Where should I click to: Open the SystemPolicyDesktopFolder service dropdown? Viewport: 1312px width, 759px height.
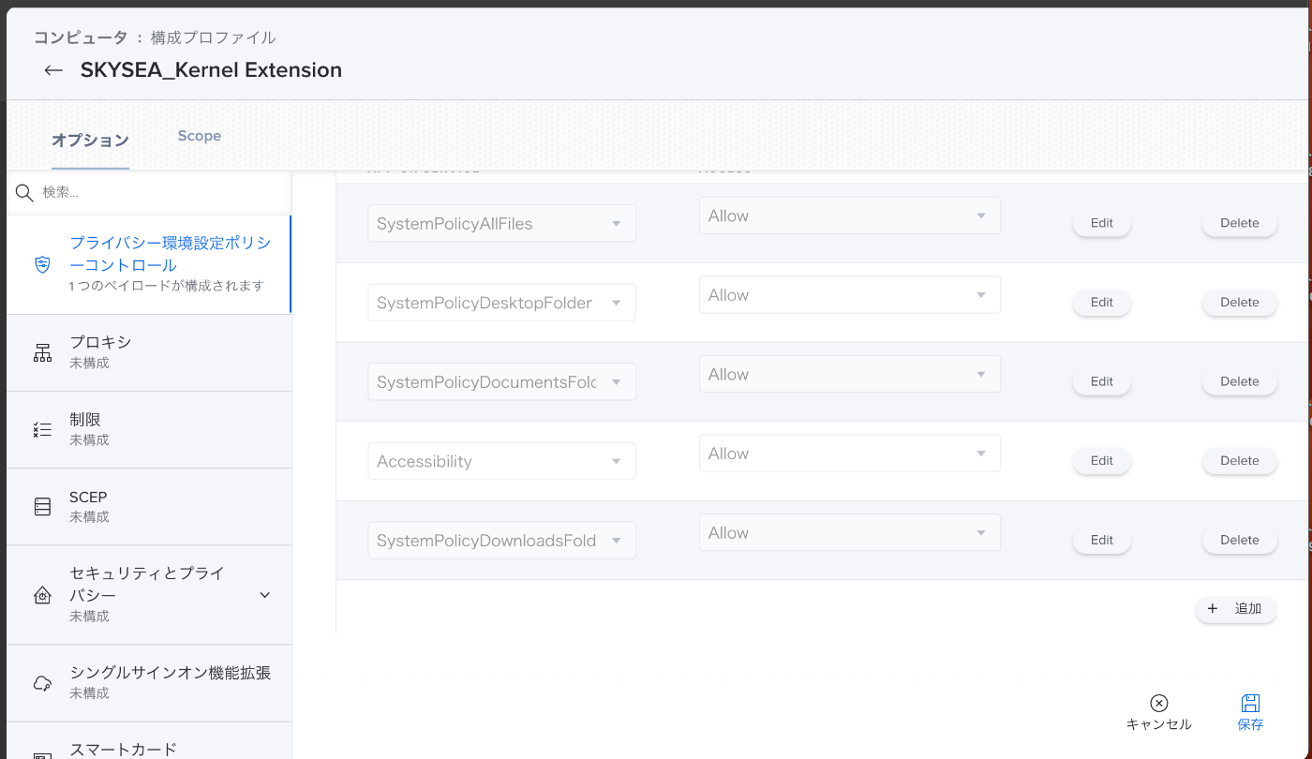click(x=501, y=303)
